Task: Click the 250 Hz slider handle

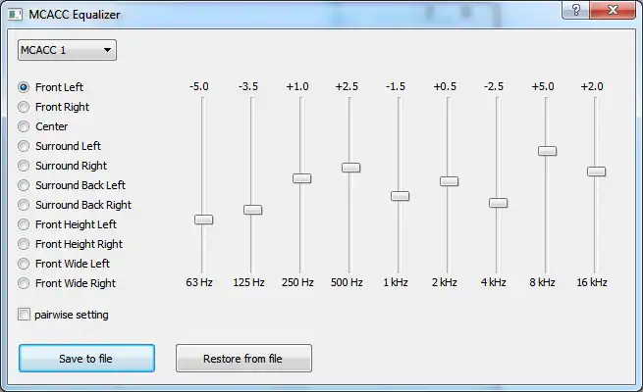Action: click(301, 178)
